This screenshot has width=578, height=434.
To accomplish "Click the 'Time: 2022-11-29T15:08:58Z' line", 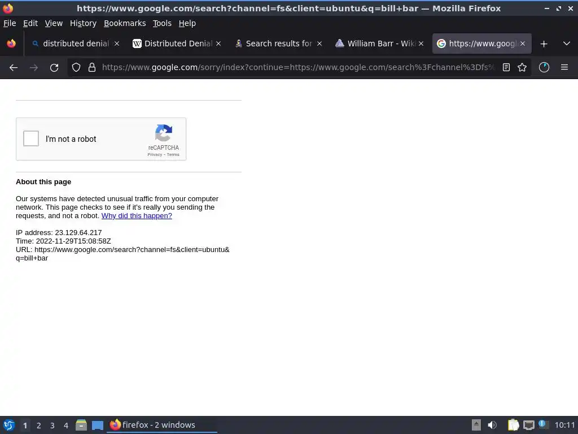I will pyautogui.click(x=63, y=241).
